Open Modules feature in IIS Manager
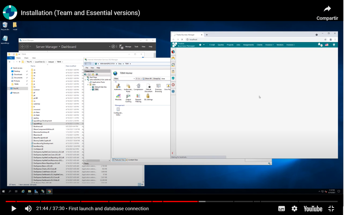The image size is (344, 215). click(118, 97)
